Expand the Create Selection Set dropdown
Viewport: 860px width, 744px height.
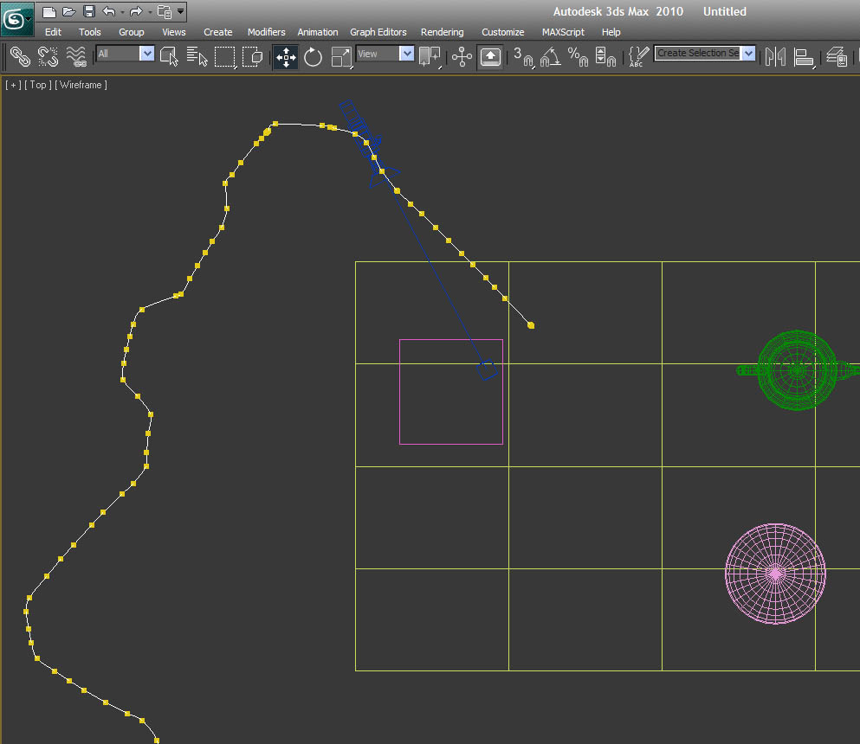point(748,54)
